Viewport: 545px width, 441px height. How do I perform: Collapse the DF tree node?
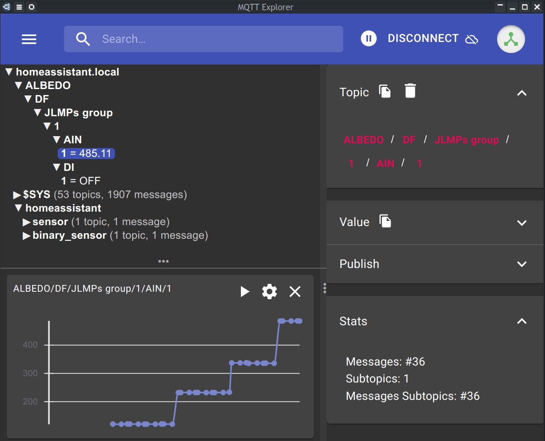[x=28, y=99]
